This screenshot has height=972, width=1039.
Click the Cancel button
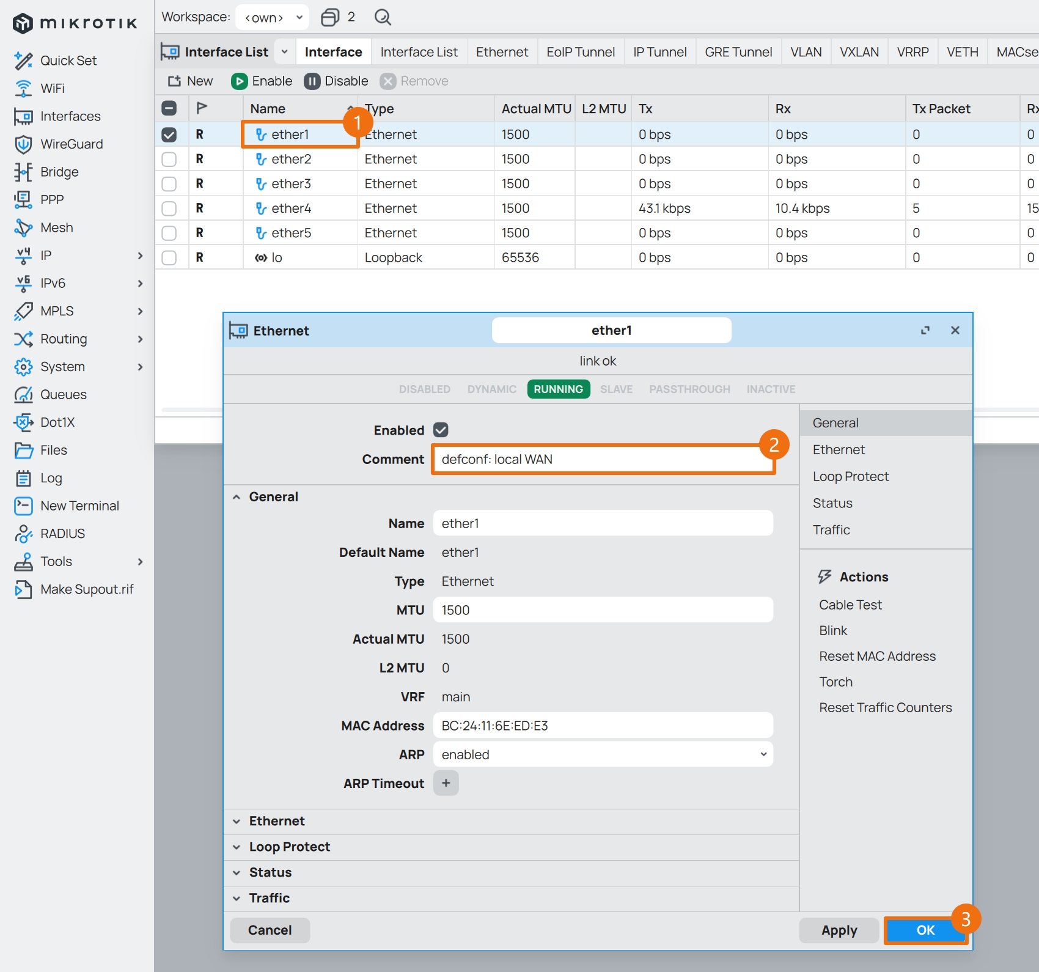click(x=270, y=930)
